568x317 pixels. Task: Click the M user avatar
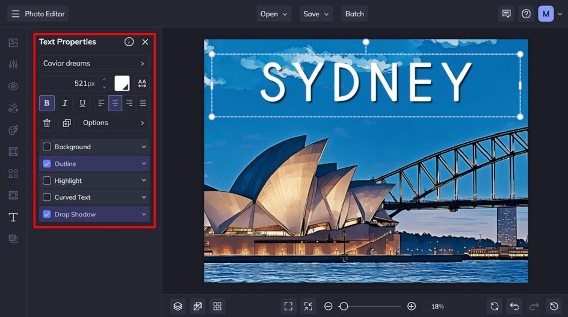[x=546, y=14]
